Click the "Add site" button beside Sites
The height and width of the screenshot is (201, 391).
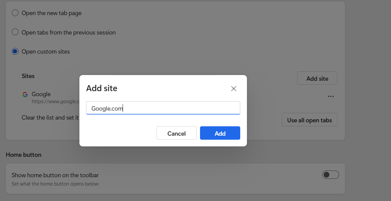tap(317, 78)
